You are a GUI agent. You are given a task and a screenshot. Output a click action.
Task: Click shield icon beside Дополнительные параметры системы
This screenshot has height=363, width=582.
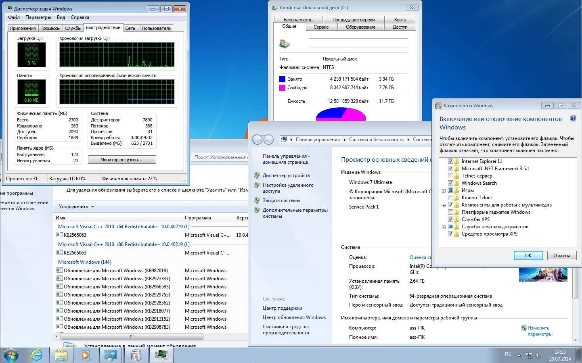256,210
